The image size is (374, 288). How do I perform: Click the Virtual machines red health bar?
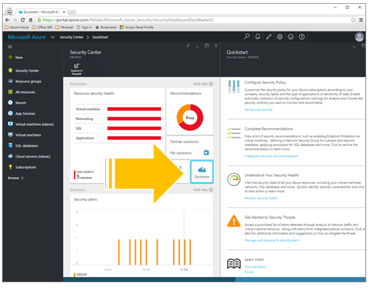coord(134,109)
